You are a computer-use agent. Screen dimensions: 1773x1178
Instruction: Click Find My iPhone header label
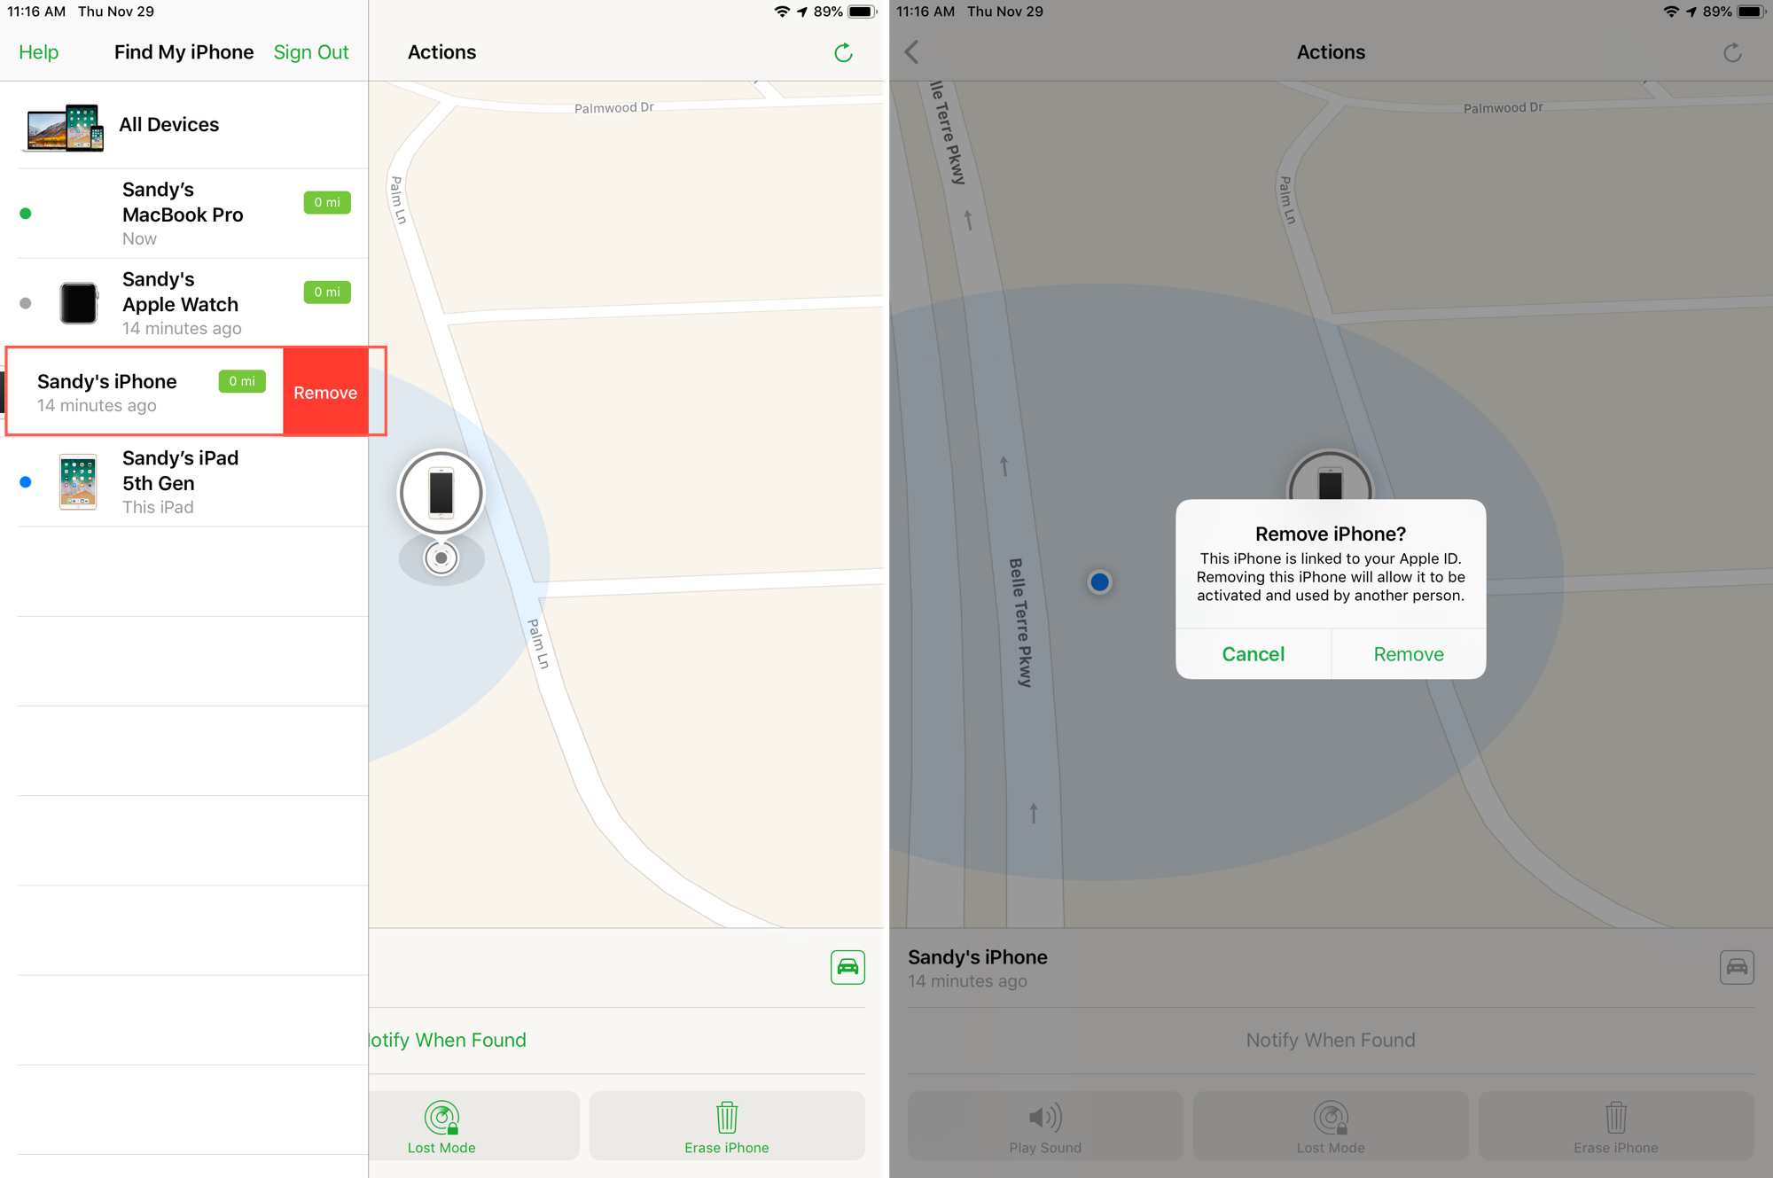coord(185,51)
